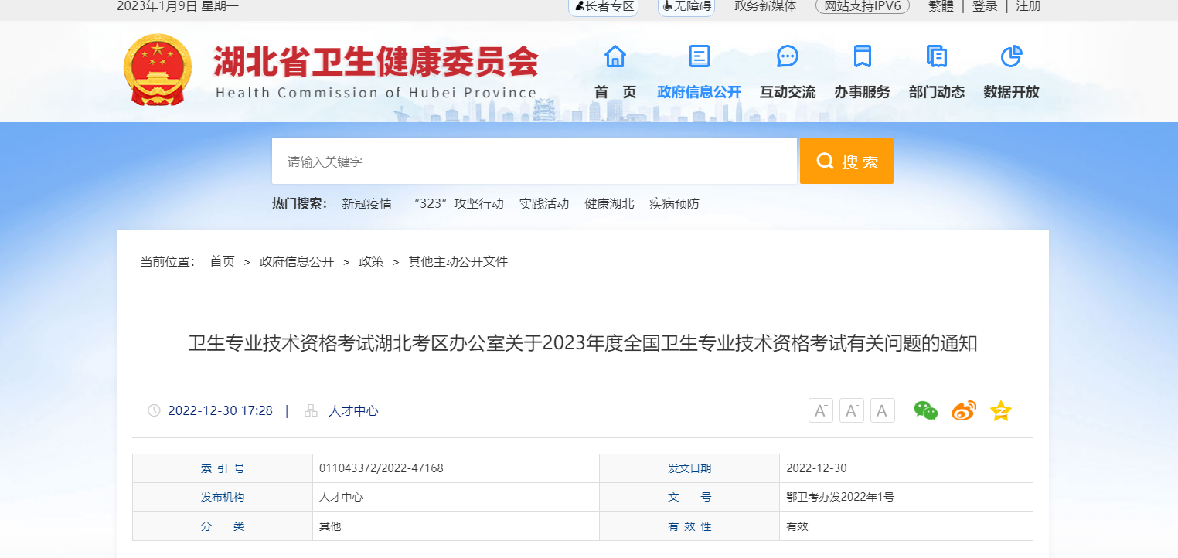This screenshot has height=558, width=1178.
Task: Reset font size with plain A button
Action: (x=882, y=410)
